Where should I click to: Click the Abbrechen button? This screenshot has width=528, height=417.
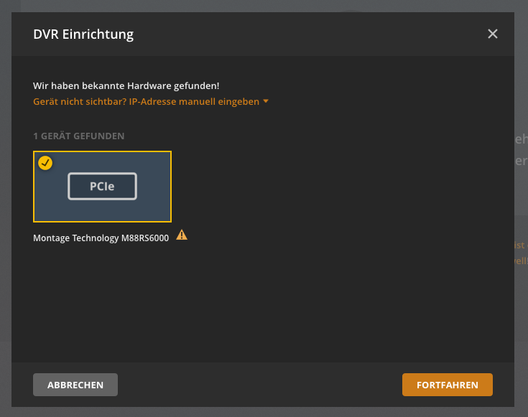75,385
